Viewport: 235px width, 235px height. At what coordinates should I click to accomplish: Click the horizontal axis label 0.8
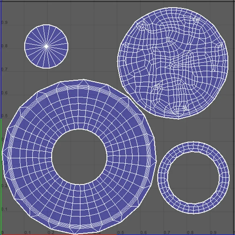tap(190, 233)
